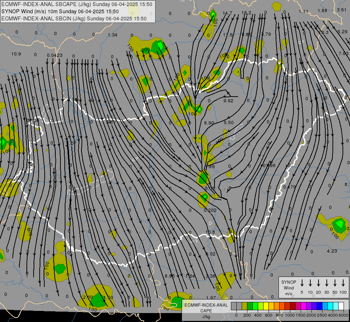This screenshot has width=350, height=322.
Task: Select the white swatch at scale end
Action: pos(341,306)
